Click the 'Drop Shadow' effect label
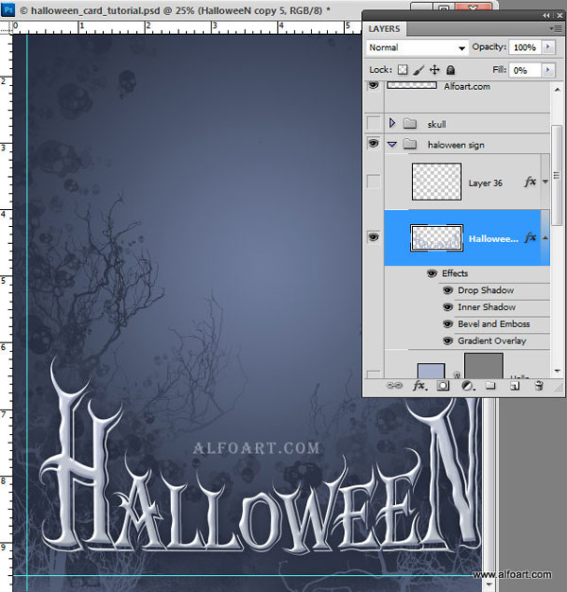This screenshot has height=592, width=567. (x=486, y=290)
